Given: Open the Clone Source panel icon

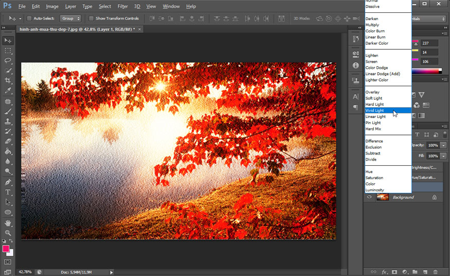Looking at the screenshot, I should click(356, 81).
